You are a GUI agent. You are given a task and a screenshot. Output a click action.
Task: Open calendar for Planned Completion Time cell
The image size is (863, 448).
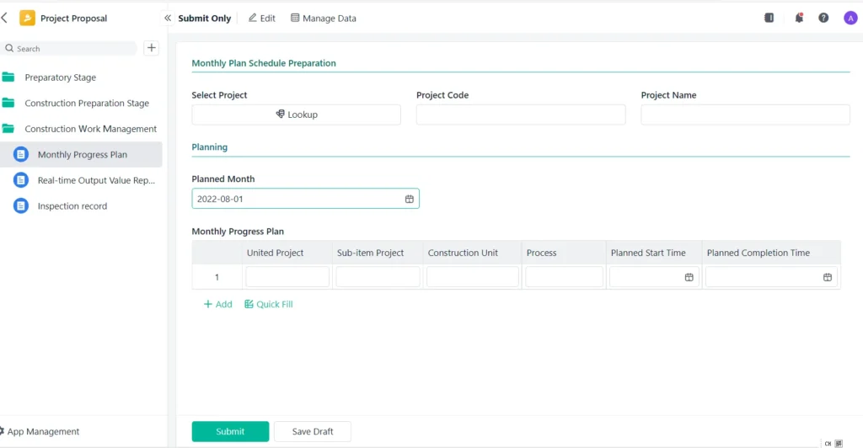828,277
